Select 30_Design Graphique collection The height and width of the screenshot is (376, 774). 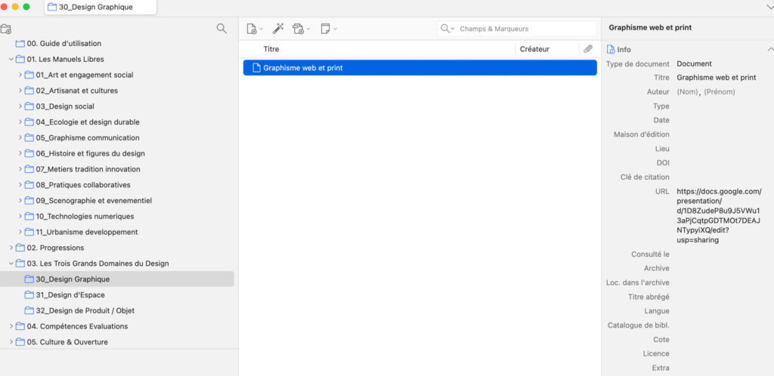coord(117,279)
